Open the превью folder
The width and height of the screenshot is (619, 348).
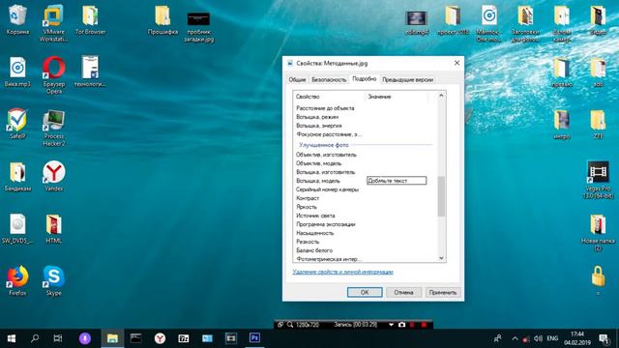562,72
